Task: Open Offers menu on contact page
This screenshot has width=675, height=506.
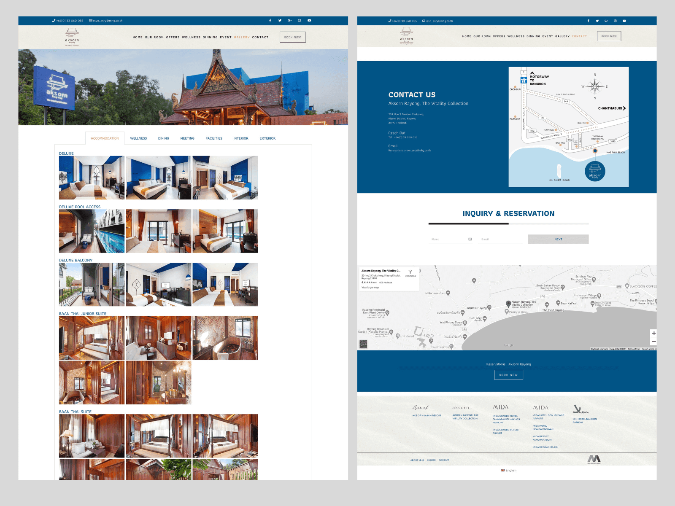Action: pos(499,36)
